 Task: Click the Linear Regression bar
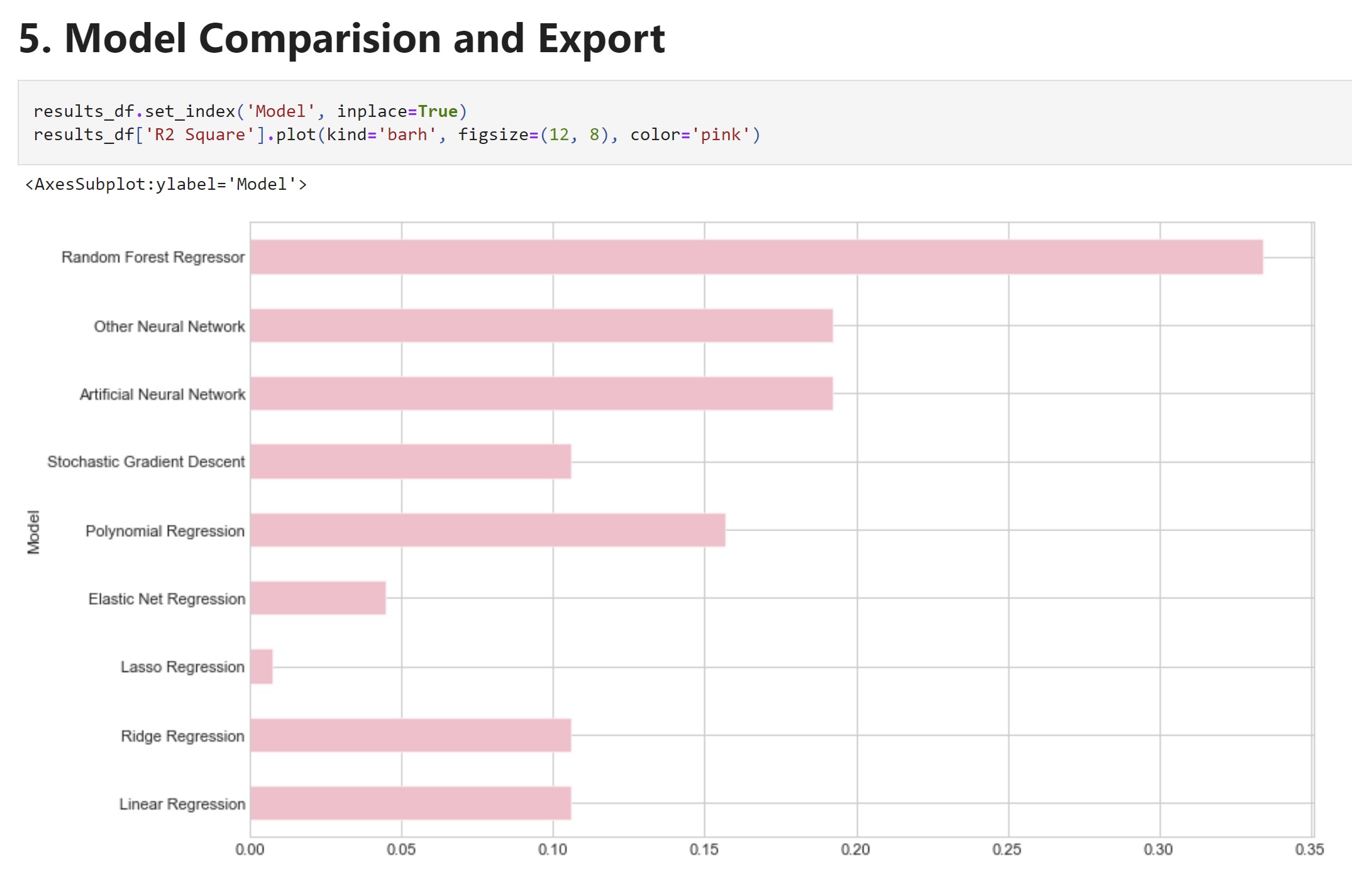[410, 803]
